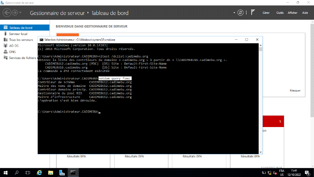The height and width of the screenshot is (177, 314).
Task: Click cmd window scrollbar up arrow
Action: (261, 45)
